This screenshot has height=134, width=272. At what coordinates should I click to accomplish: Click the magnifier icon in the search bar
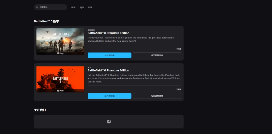(x=37, y=7)
